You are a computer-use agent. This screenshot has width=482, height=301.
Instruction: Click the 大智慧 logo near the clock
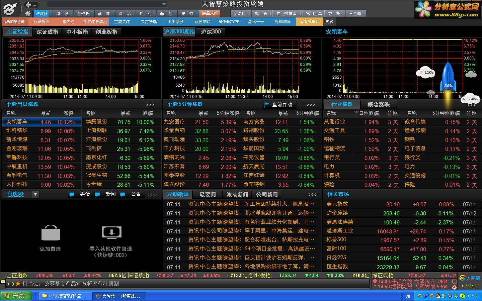click(x=470, y=278)
